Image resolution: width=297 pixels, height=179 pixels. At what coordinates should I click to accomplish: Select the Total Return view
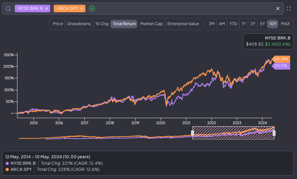[124, 24]
